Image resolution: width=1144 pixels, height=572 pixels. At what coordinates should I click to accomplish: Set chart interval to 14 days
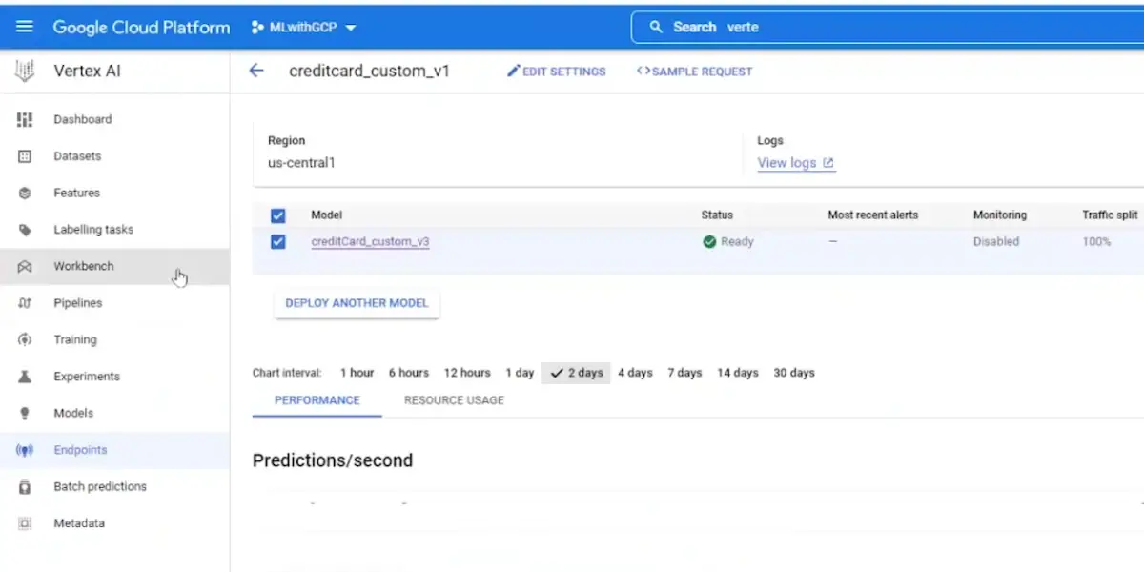[x=738, y=373]
